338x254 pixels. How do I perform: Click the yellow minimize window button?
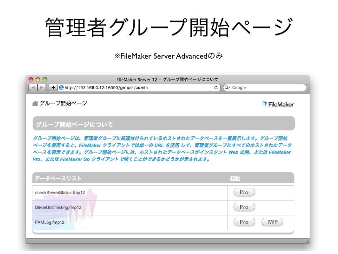(38, 79)
